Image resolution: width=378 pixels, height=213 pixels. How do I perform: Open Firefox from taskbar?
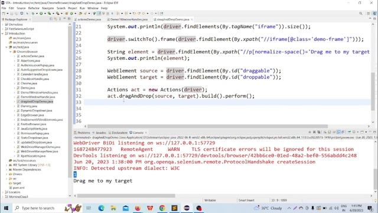point(138,208)
